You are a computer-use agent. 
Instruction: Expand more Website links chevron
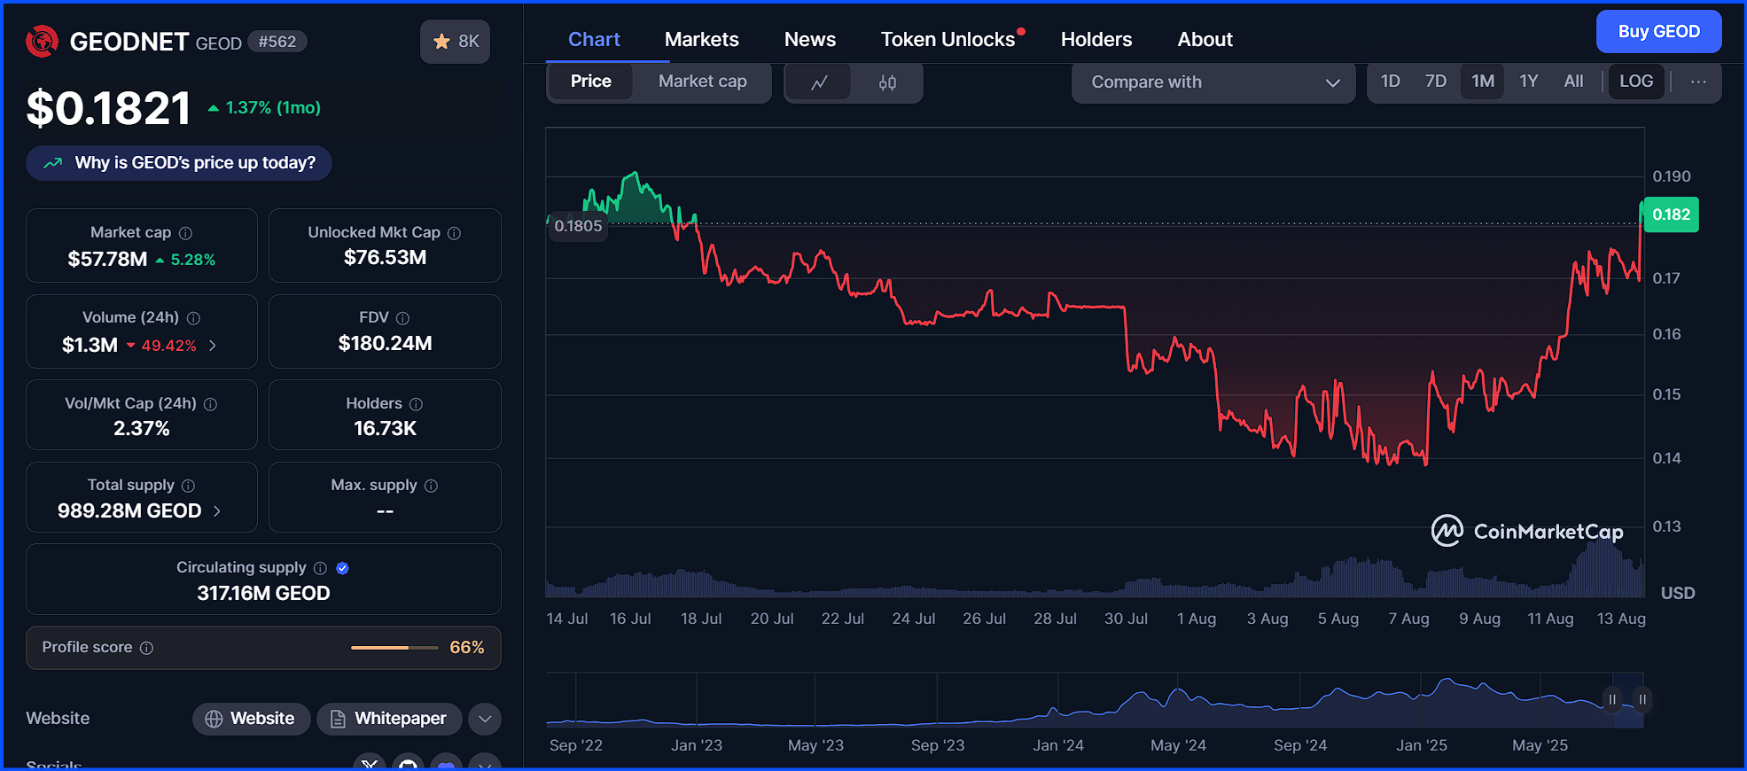coord(485,719)
